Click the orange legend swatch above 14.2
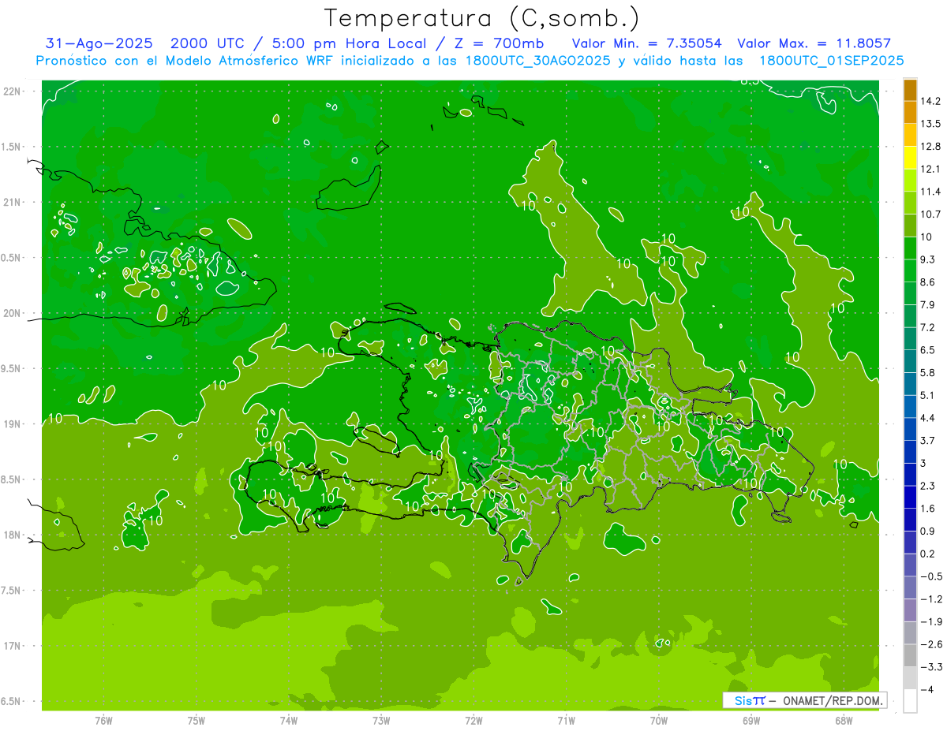The width and height of the screenshot is (947, 731). pyautogui.click(x=910, y=90)
